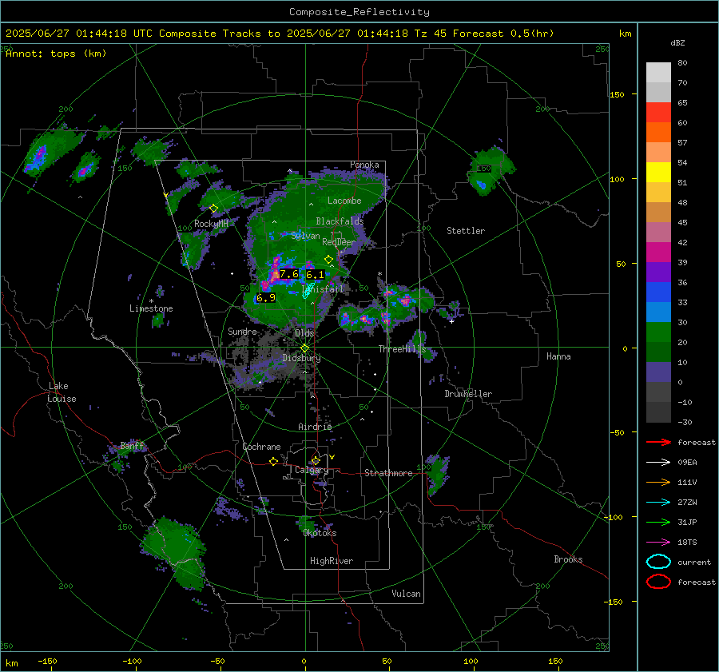
Task: Click the yellow diamond marker above RockyMH
Action: click(213, 209)
